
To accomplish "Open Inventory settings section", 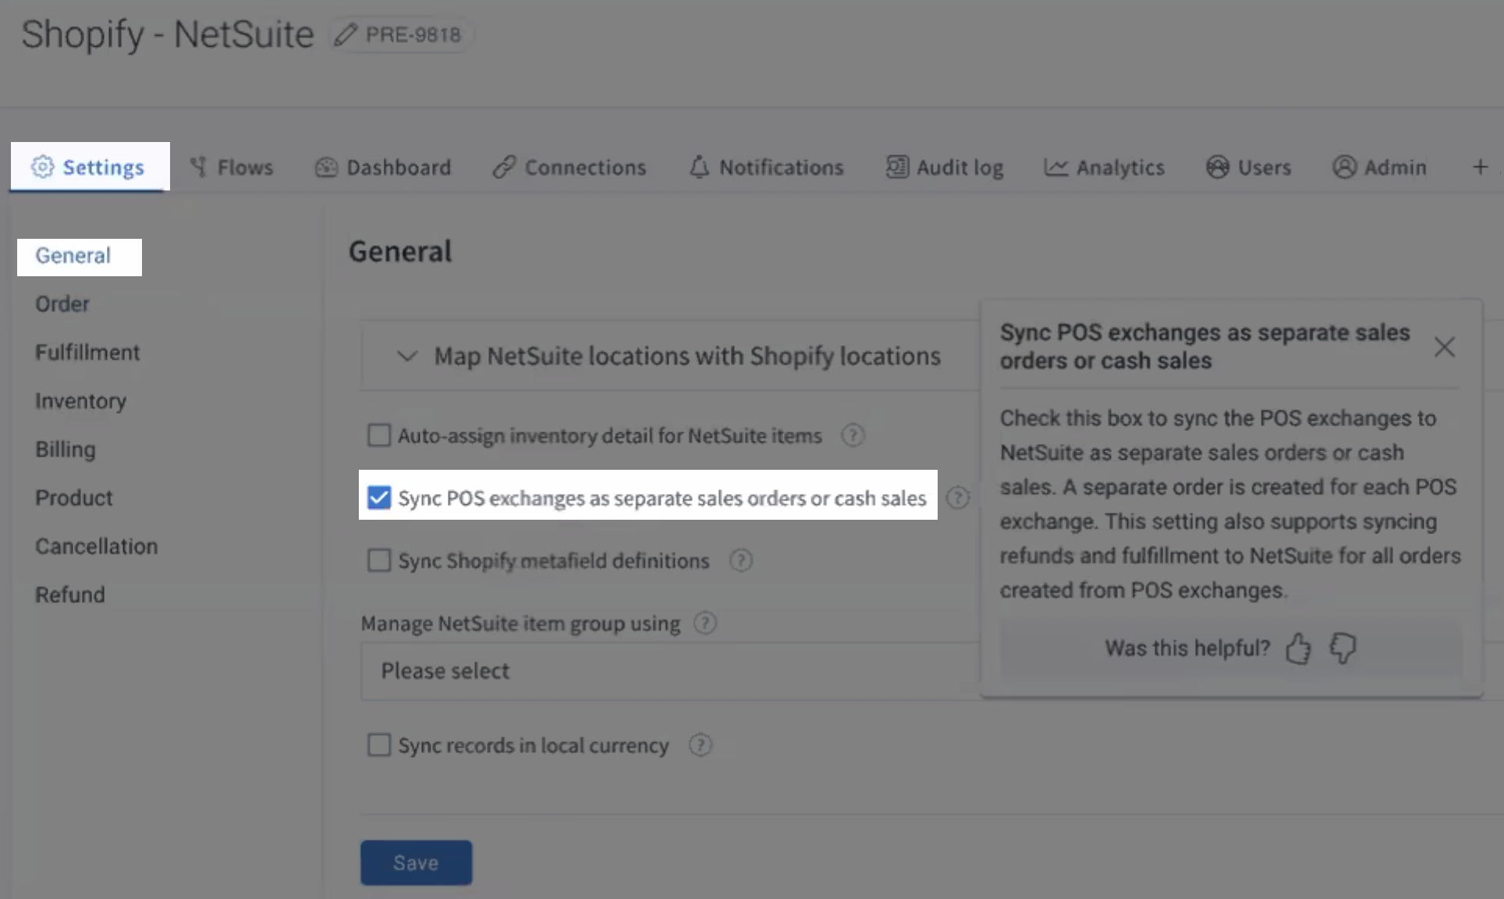I will click(x=80, y=401).
